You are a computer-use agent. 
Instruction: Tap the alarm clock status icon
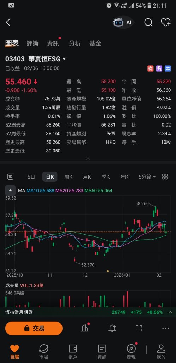click(109, 6)
